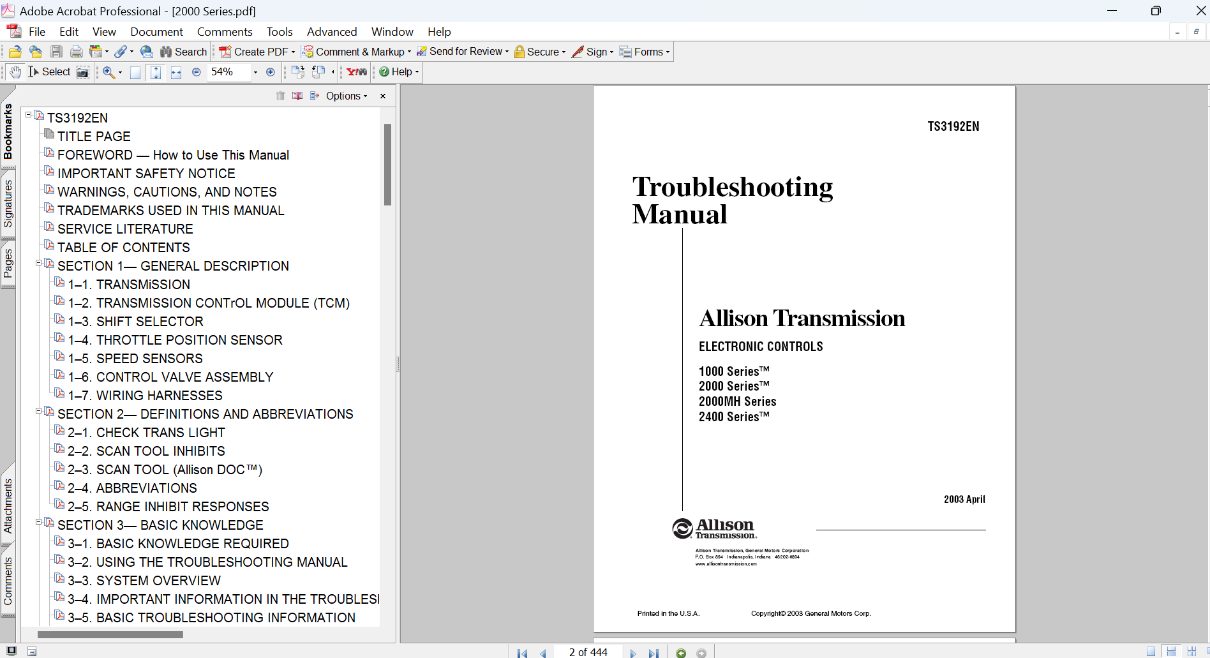The width and height of the screenshot is (1210, 658).
Task: Advance to the next page
Action: coord(633,653)
